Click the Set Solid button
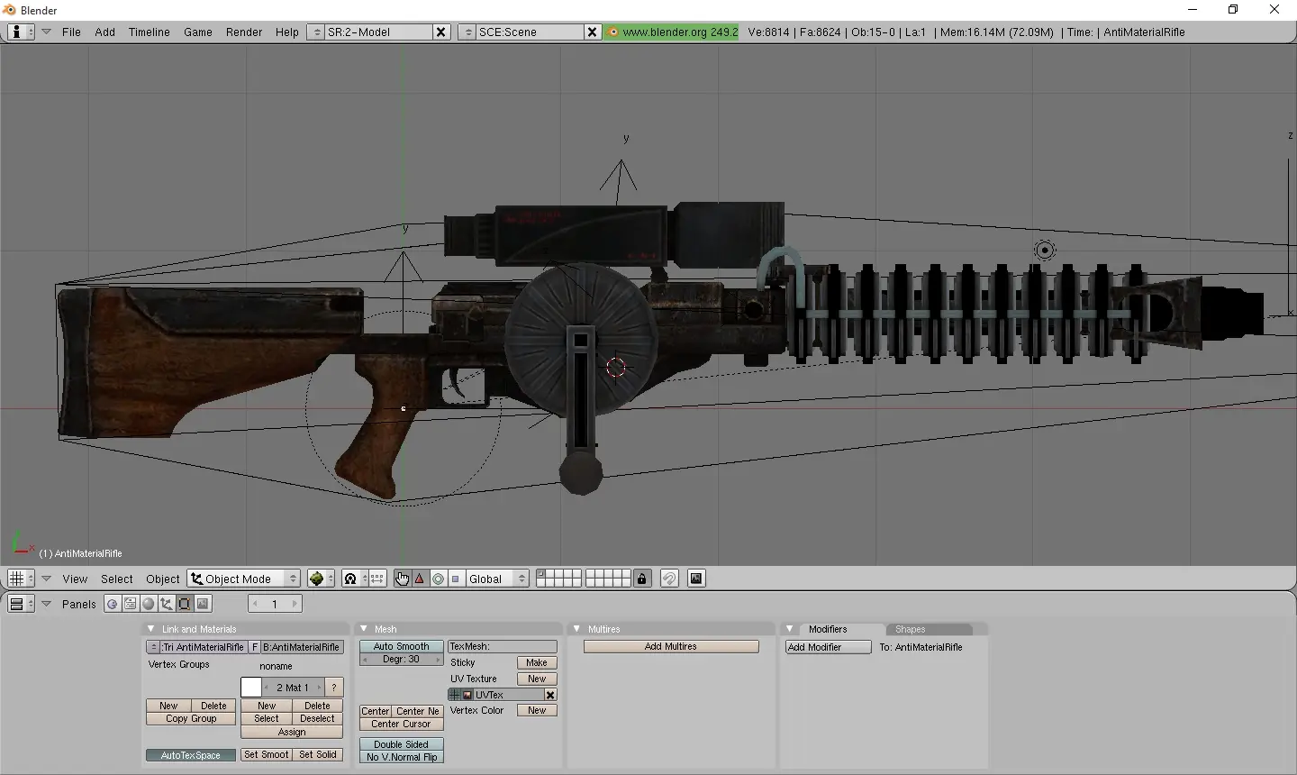 click(x=318, y=754)
